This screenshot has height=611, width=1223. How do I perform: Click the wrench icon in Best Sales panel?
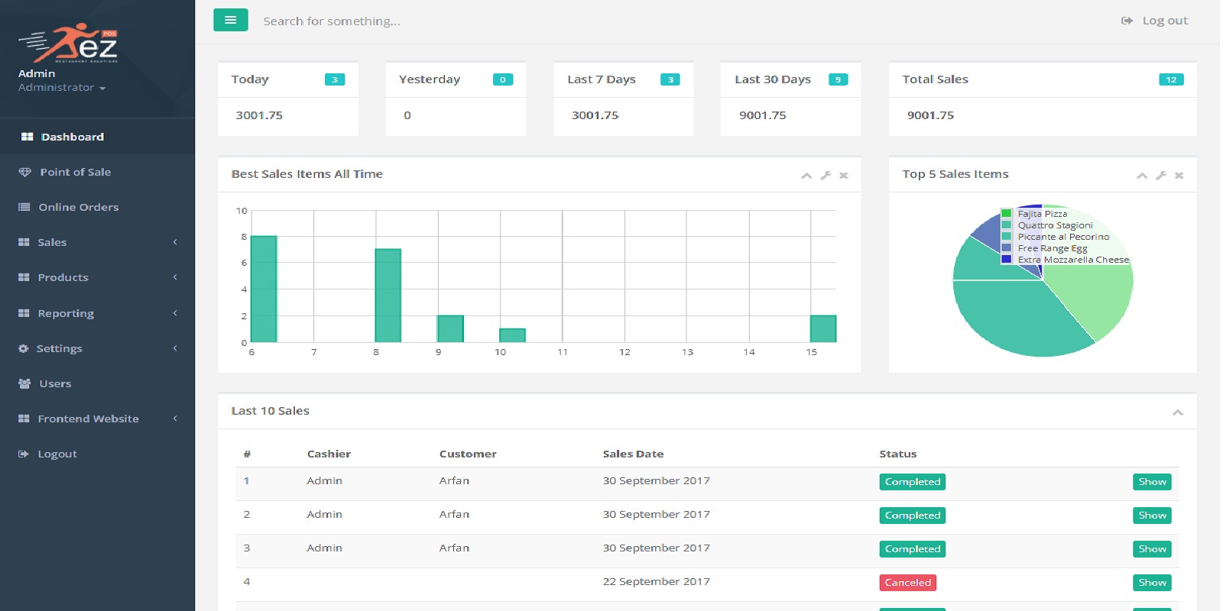pyautogui.click(x=826, y=176)
